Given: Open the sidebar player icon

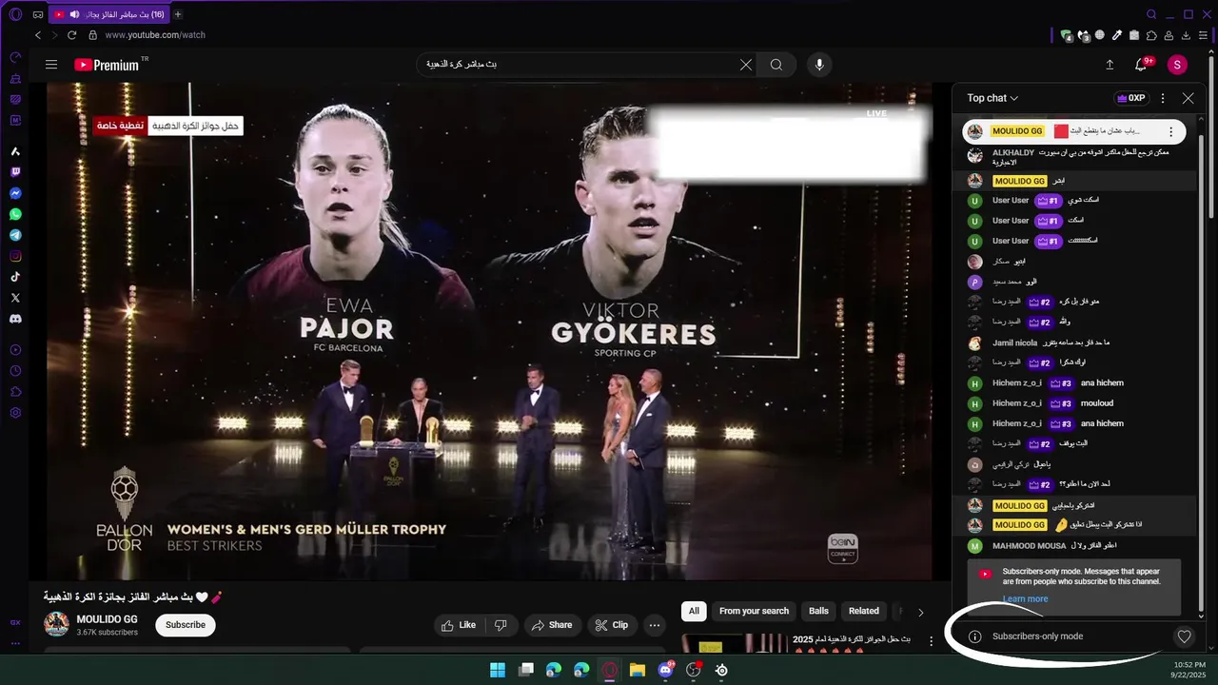Looking at the screenshot, I should click(15, 350).
